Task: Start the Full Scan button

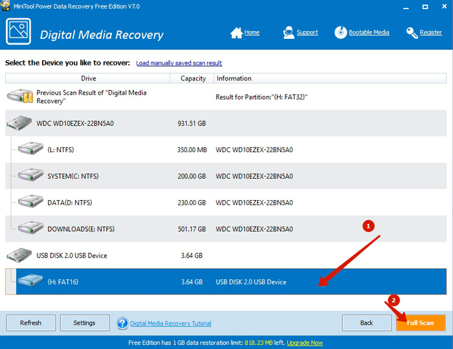Action: (421, 323)
